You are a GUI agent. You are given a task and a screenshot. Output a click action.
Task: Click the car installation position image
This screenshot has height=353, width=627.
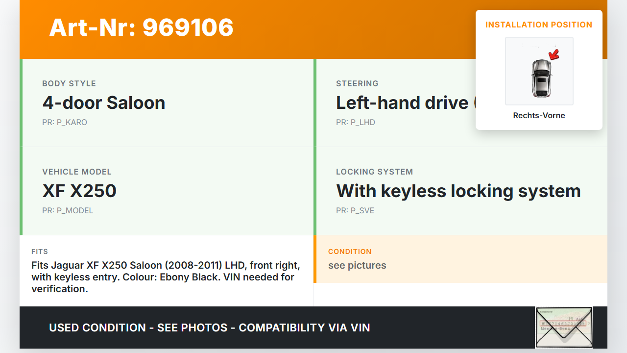539,71
